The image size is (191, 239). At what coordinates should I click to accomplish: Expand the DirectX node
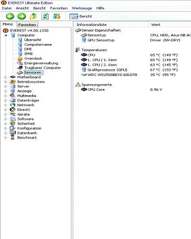click(x=6, y=109)
